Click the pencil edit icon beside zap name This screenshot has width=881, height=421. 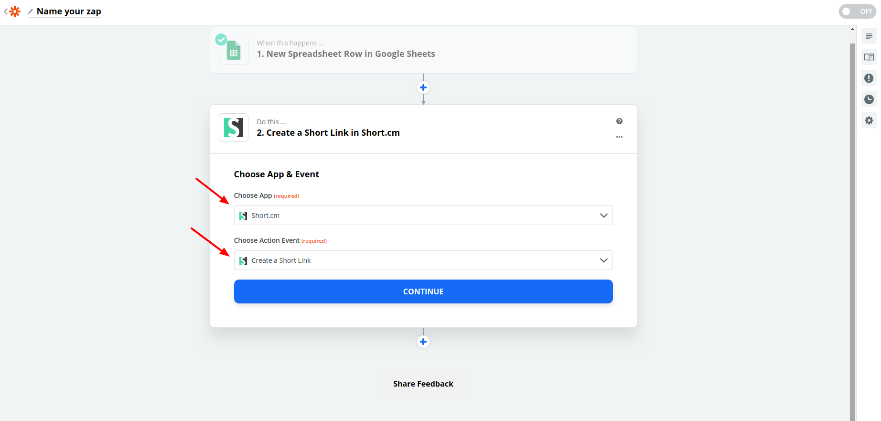pyautogui.click(x=31, y=11)
